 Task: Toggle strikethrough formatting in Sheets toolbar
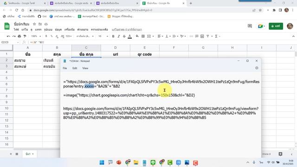pos(124,36)
